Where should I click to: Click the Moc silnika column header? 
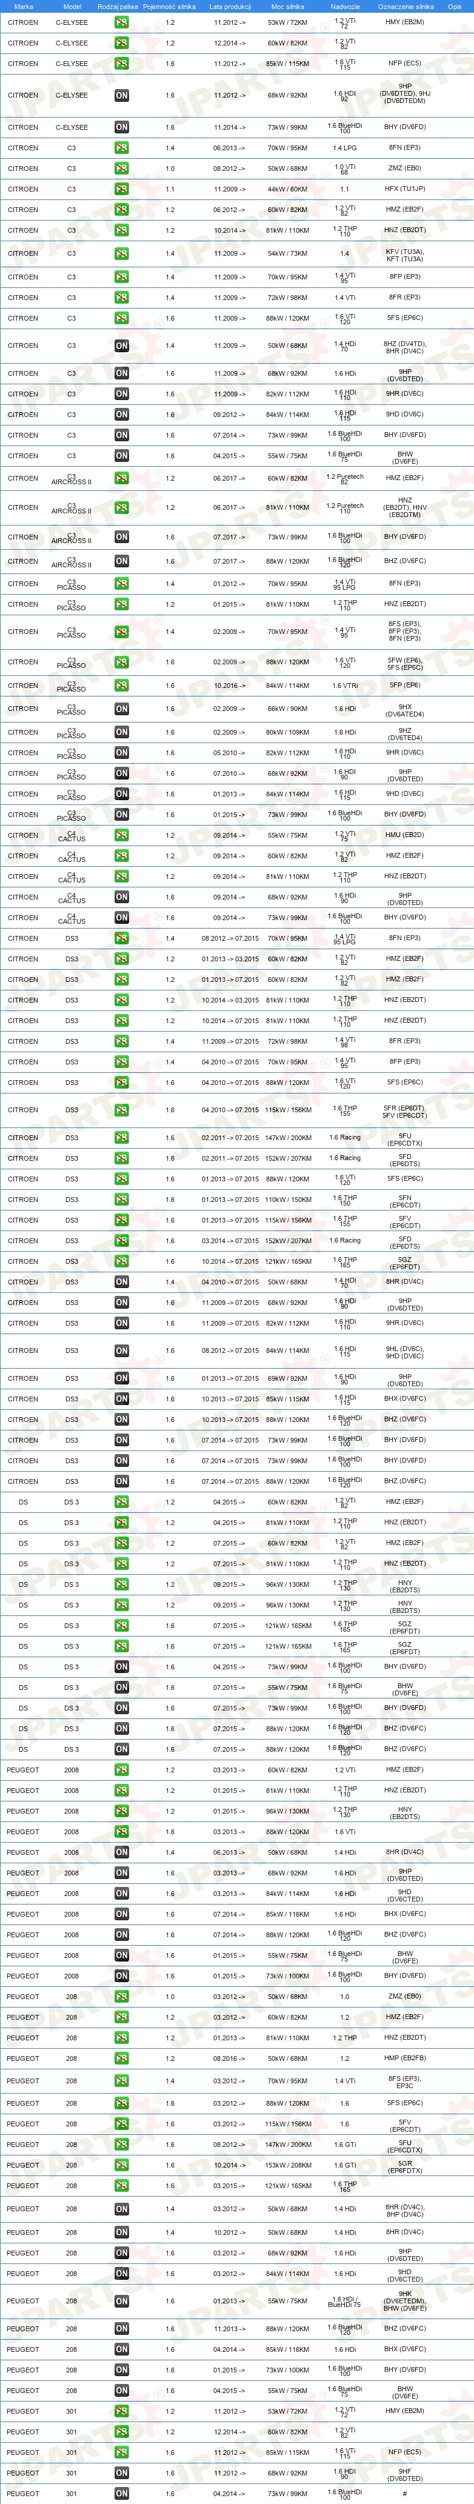tap(287, 6)
